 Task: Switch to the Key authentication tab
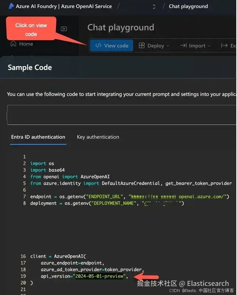[x=98, y=137]
